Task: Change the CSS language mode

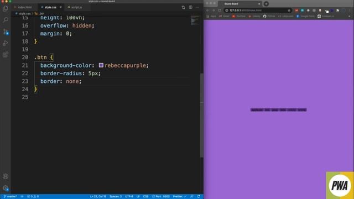Action: point(145,197)
